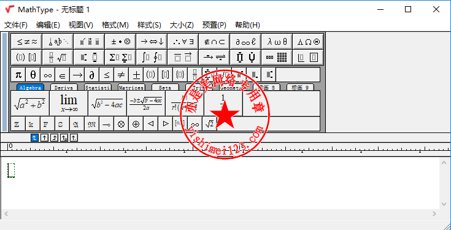
Task: Switch to the Statistics tab
Action: (98, 88)
